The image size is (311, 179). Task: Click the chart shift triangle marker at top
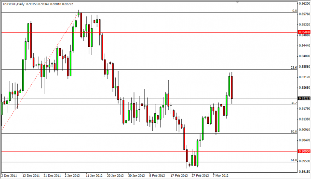pos(237,2)
